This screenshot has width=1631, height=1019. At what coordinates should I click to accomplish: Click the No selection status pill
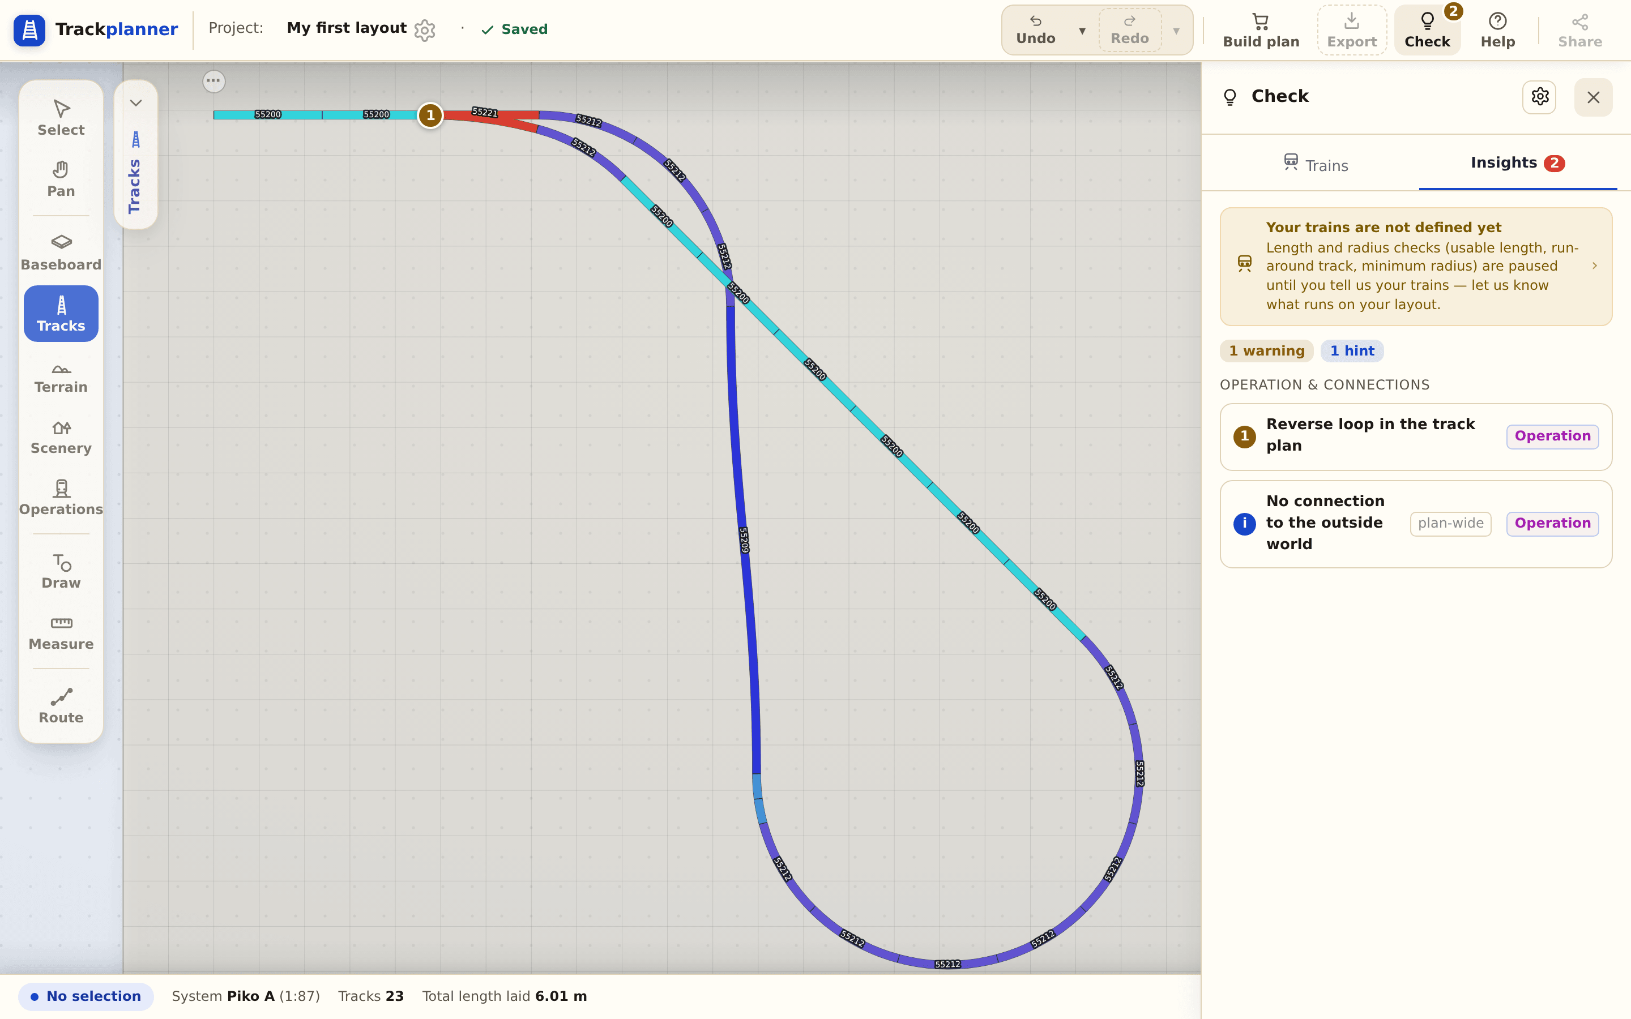(x=86, y=996)
